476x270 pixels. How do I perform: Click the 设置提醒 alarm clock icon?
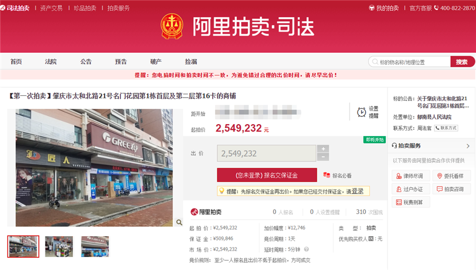pos(361,112)
